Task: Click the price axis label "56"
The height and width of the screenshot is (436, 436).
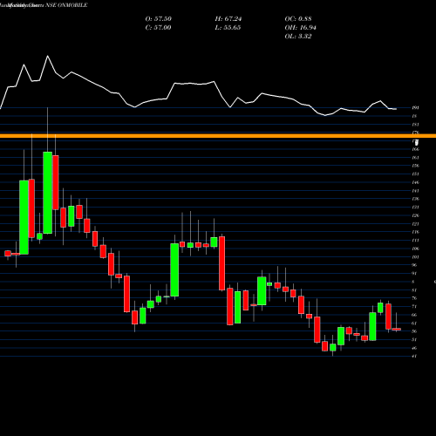Action: pos(414,331)
